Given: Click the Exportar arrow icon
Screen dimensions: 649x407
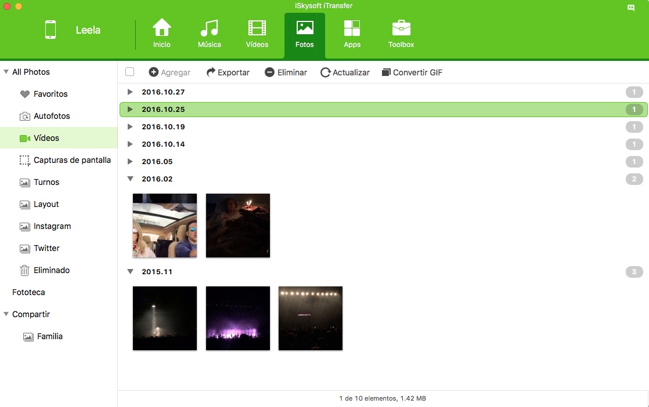Looking at the screenshot, I should (x=211, y=72).
